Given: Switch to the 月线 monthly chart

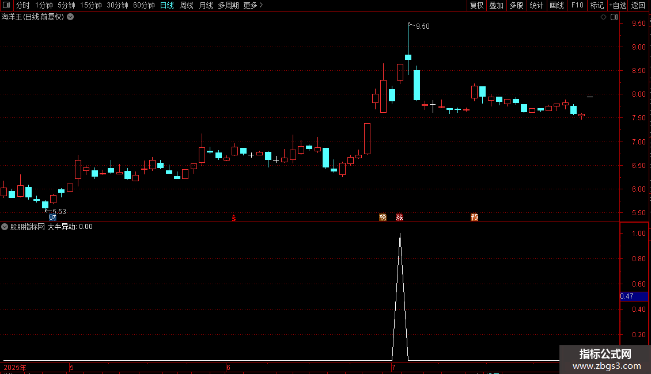Looking at the screenshot, I should click(206, 5).
